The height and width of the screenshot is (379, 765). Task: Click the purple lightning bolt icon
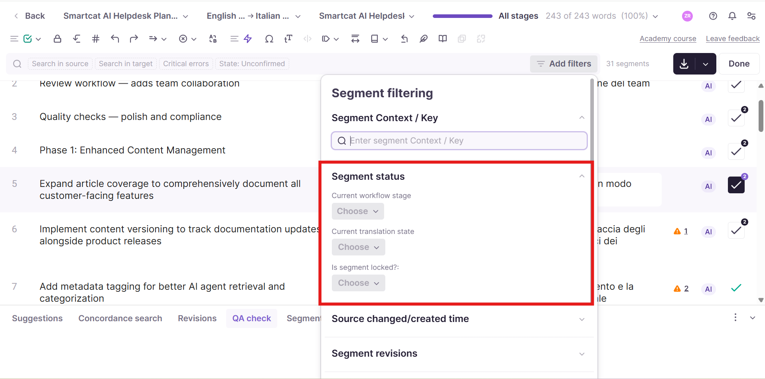coord(248,39)
